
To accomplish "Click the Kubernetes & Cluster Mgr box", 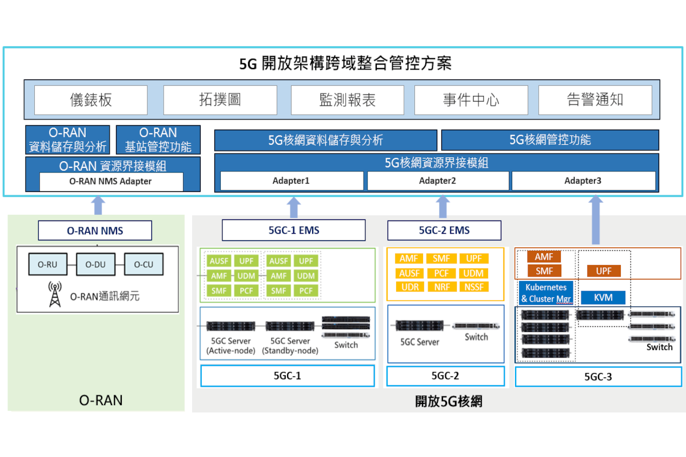I will click(x=546, y=293).
